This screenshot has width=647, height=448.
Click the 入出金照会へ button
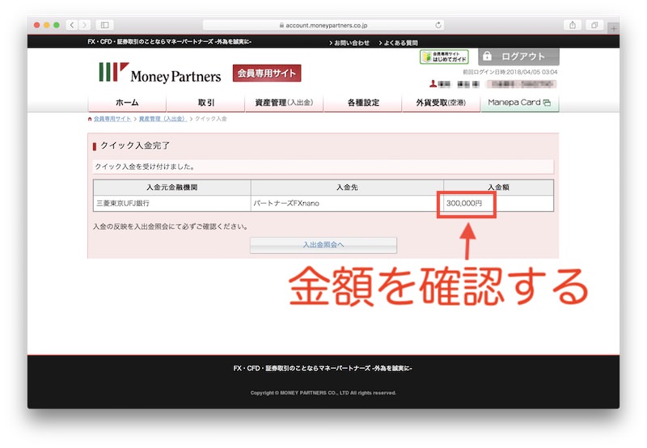[x=323, y=245]
